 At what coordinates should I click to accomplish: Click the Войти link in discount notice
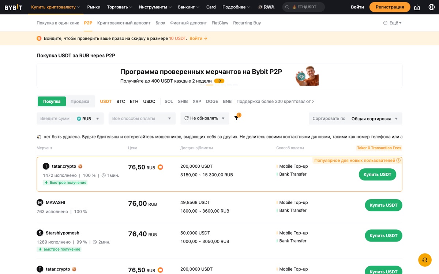click(199, 38)
